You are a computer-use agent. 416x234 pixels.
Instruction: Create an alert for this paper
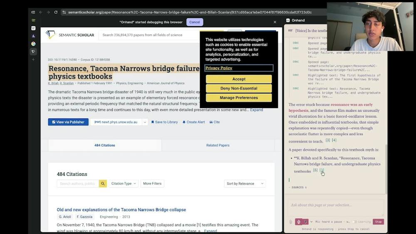click(x=194, y=122)
